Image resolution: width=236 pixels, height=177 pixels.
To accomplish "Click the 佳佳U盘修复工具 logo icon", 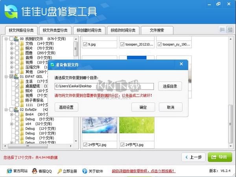I will (11, 11).
